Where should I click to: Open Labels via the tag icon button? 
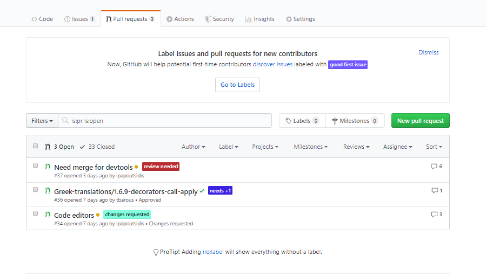pyautogui.click(x=302, y=121)
